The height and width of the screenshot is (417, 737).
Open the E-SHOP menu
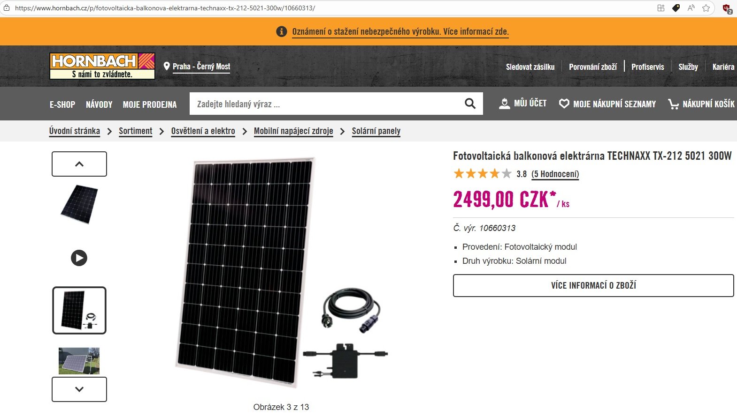pos(62,104)
